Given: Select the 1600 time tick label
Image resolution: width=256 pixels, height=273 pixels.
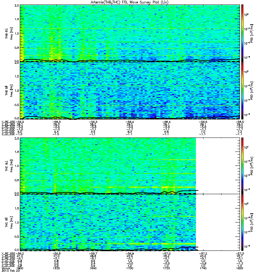Looking at the screenshot, I should [x=20, y=268].
